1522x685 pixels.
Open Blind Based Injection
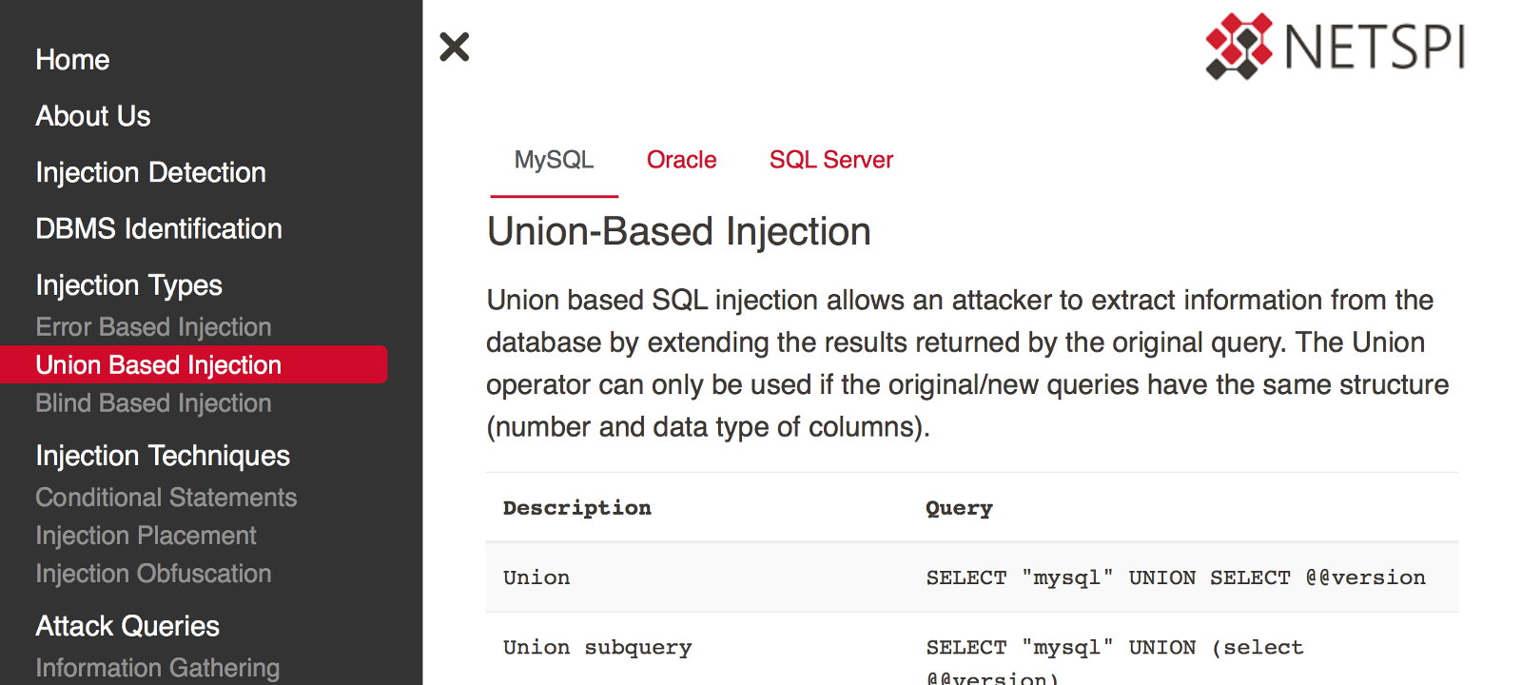click(153, 403)
